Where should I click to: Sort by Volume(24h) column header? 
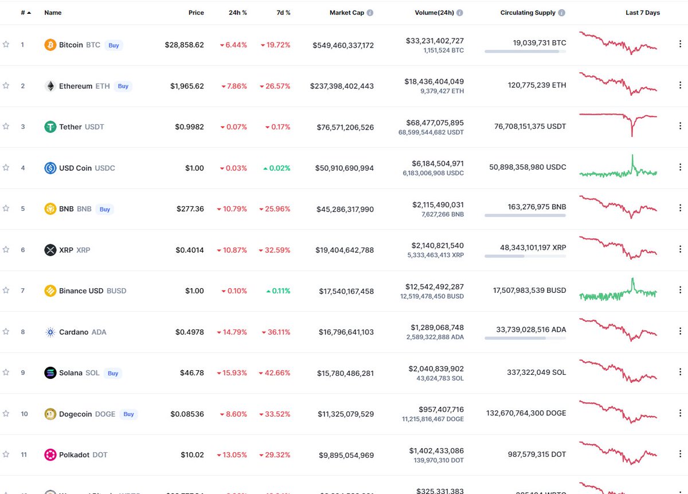(435, 13)
